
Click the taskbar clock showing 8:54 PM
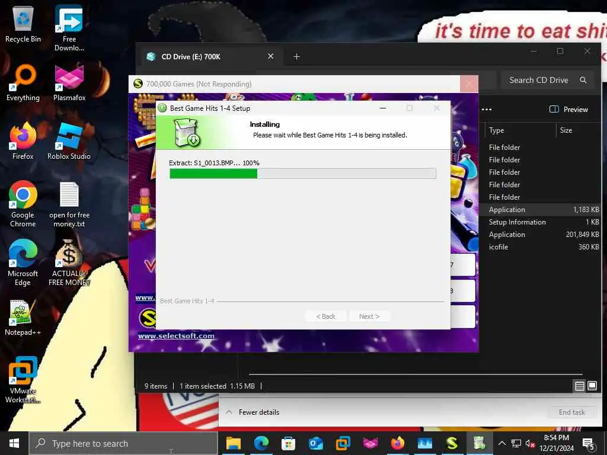tap(557, 443)
